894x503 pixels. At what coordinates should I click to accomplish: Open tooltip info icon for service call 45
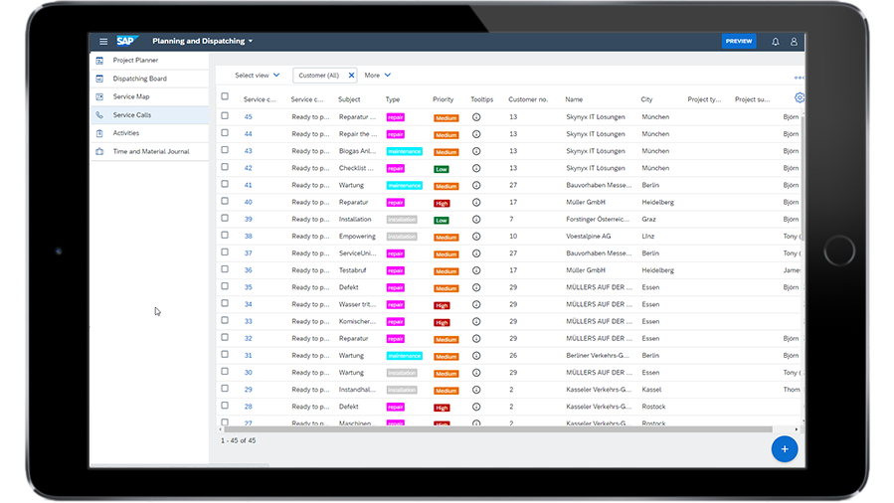pyautogui.click(x=476, y=117)
